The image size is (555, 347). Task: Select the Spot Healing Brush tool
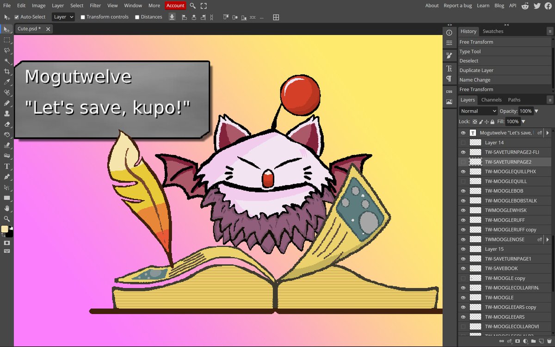point(7,93)
